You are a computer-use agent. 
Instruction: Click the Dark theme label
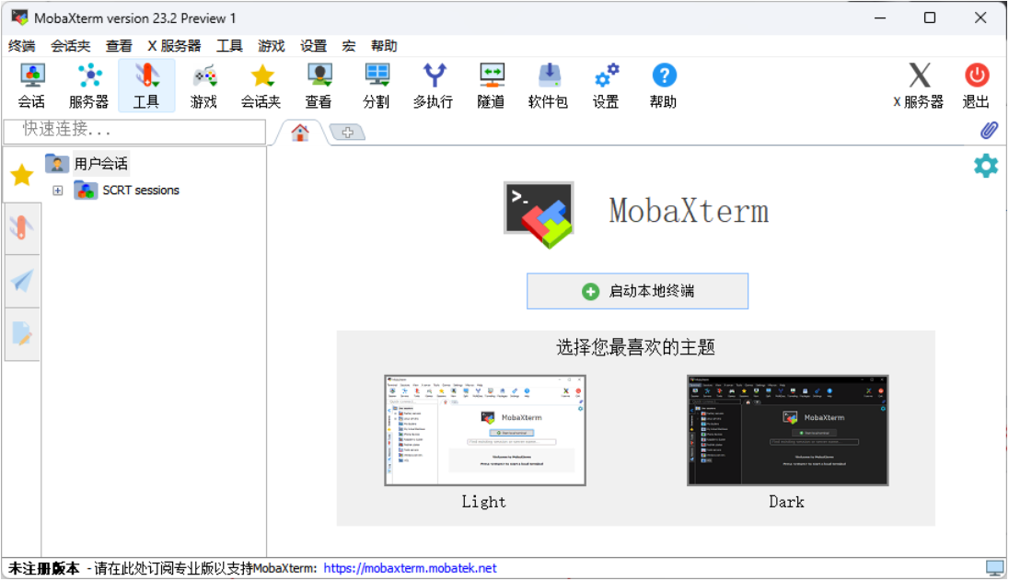(786, 502)
